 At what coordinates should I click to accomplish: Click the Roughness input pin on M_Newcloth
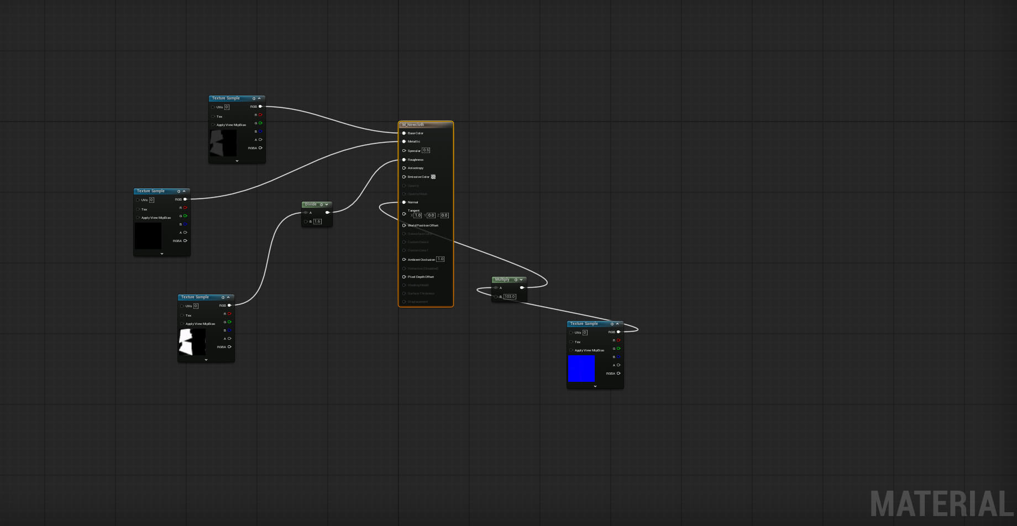404,160
